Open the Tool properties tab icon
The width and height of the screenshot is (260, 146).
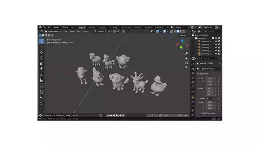click(x=193, y=64)
